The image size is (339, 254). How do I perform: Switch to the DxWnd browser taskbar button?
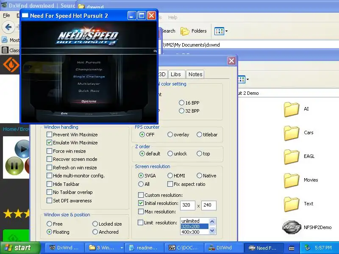(x=64, y=248)
